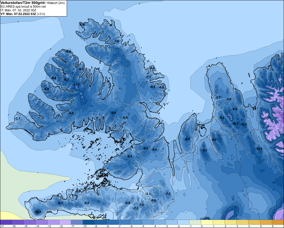Click the -8.9 temperature label
This screenshot has width=284, height=228.
tap(130, 156)
